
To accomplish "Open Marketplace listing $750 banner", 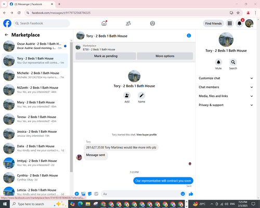I will pos(134,47).
